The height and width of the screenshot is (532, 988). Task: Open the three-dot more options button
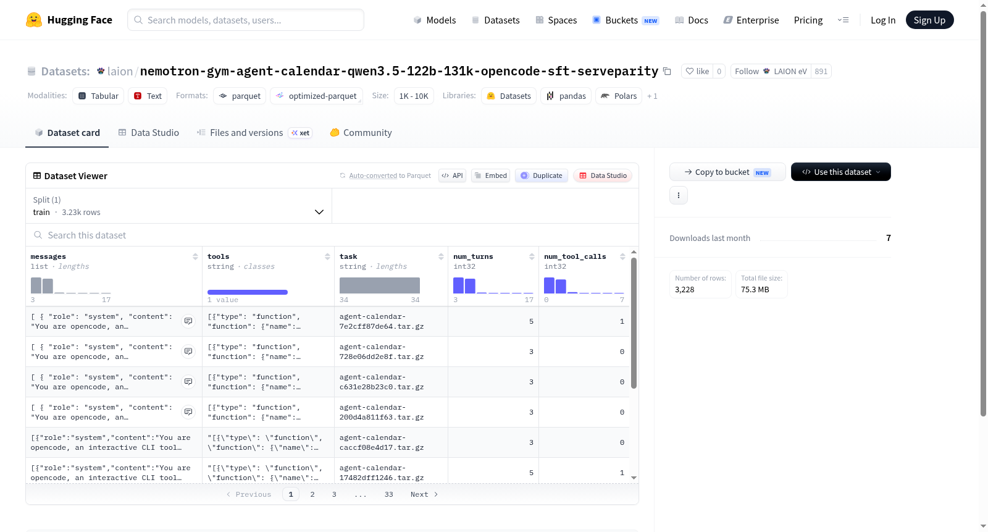(x=679, y=195)
